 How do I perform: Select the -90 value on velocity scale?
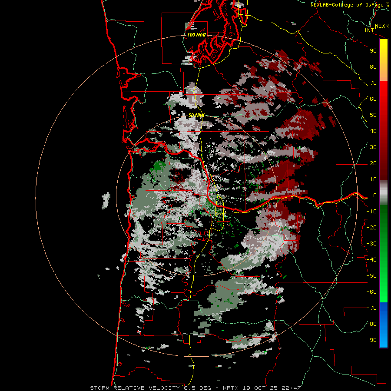click(371, 340)
